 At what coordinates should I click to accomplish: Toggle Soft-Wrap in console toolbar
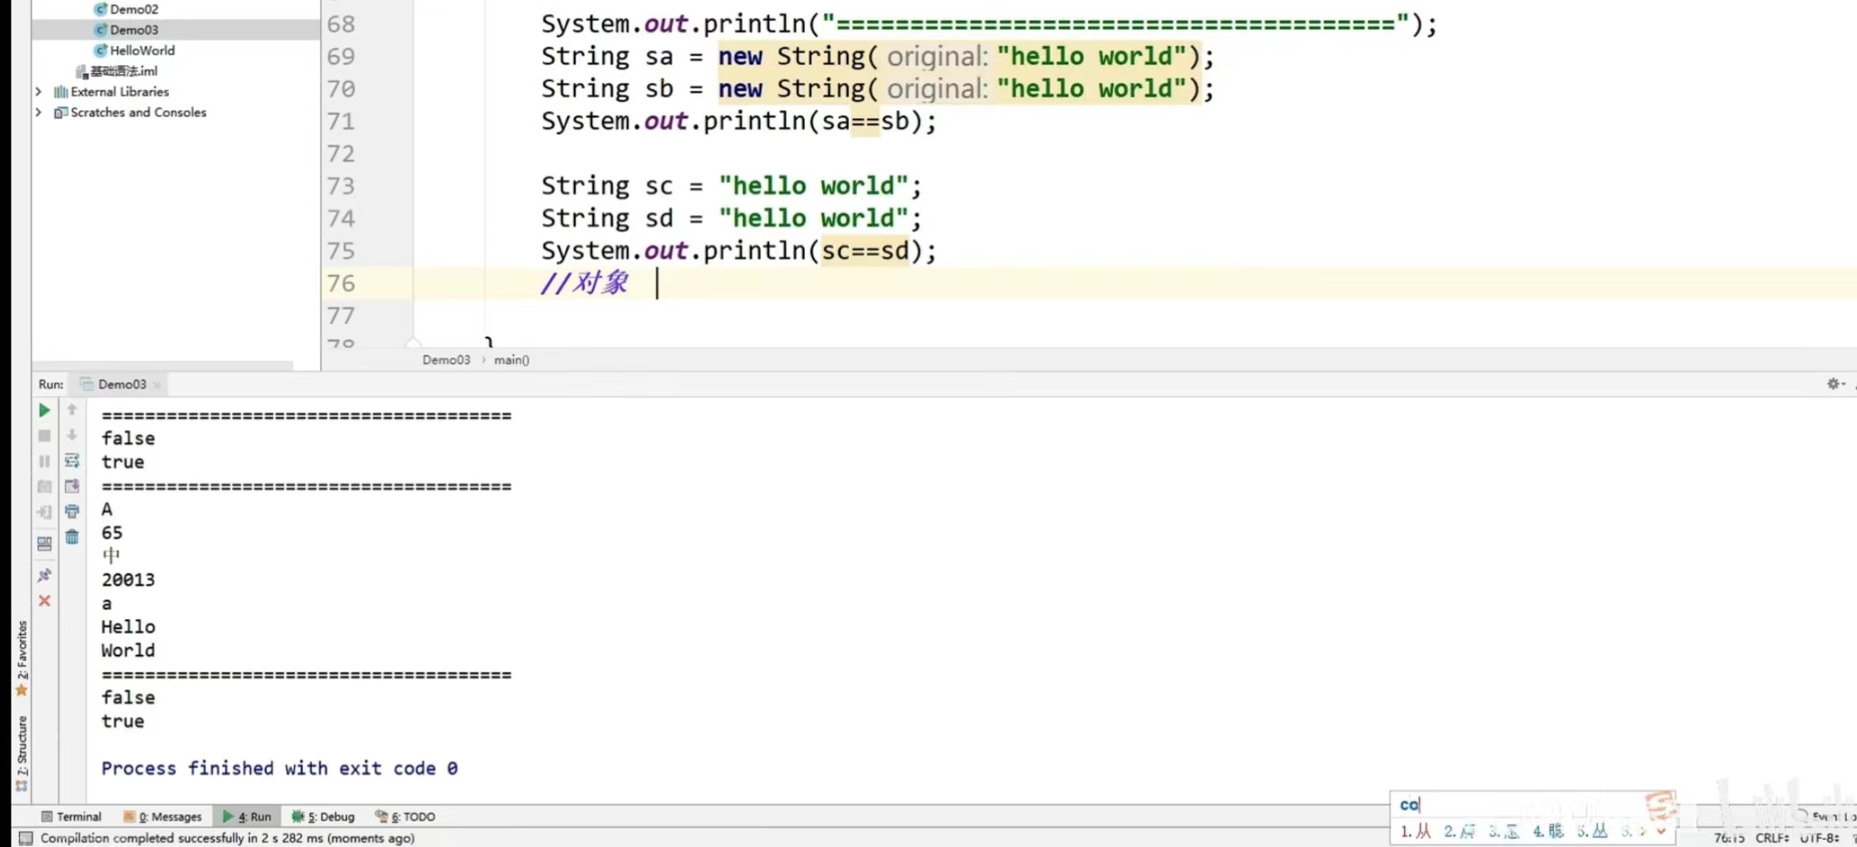click(72, 460)
